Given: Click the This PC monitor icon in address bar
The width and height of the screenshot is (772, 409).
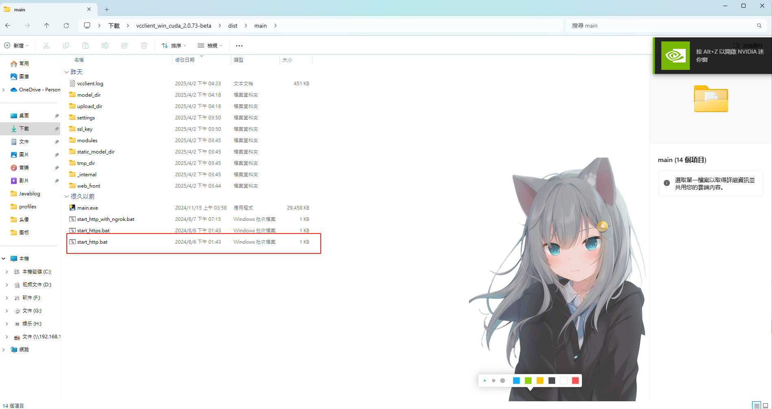Looking at the screenshot, I should click(87, 26).
